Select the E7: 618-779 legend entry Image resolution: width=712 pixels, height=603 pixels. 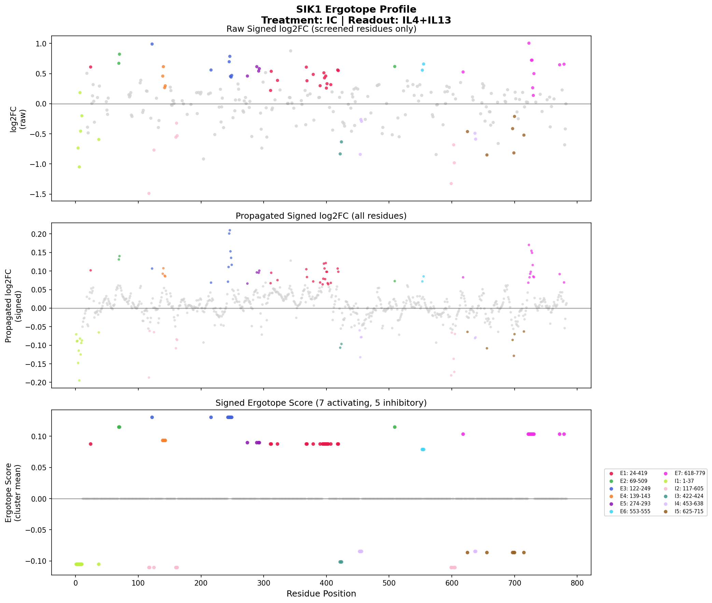click(x=689, y=473)
